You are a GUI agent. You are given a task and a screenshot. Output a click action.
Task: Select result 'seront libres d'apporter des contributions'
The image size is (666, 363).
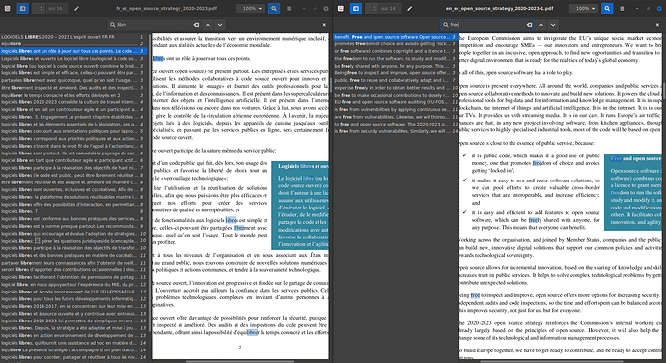point(73,270)
